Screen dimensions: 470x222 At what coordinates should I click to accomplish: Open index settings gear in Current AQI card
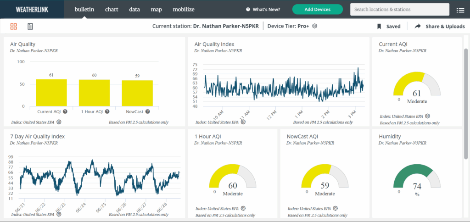click(427, 117)
